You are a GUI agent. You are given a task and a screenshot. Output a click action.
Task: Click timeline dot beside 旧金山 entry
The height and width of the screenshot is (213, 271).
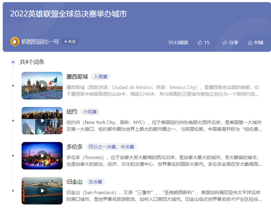click(13, 191)
